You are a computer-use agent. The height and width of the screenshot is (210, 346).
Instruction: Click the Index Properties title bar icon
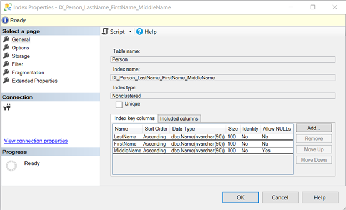(x=8, y=7)
